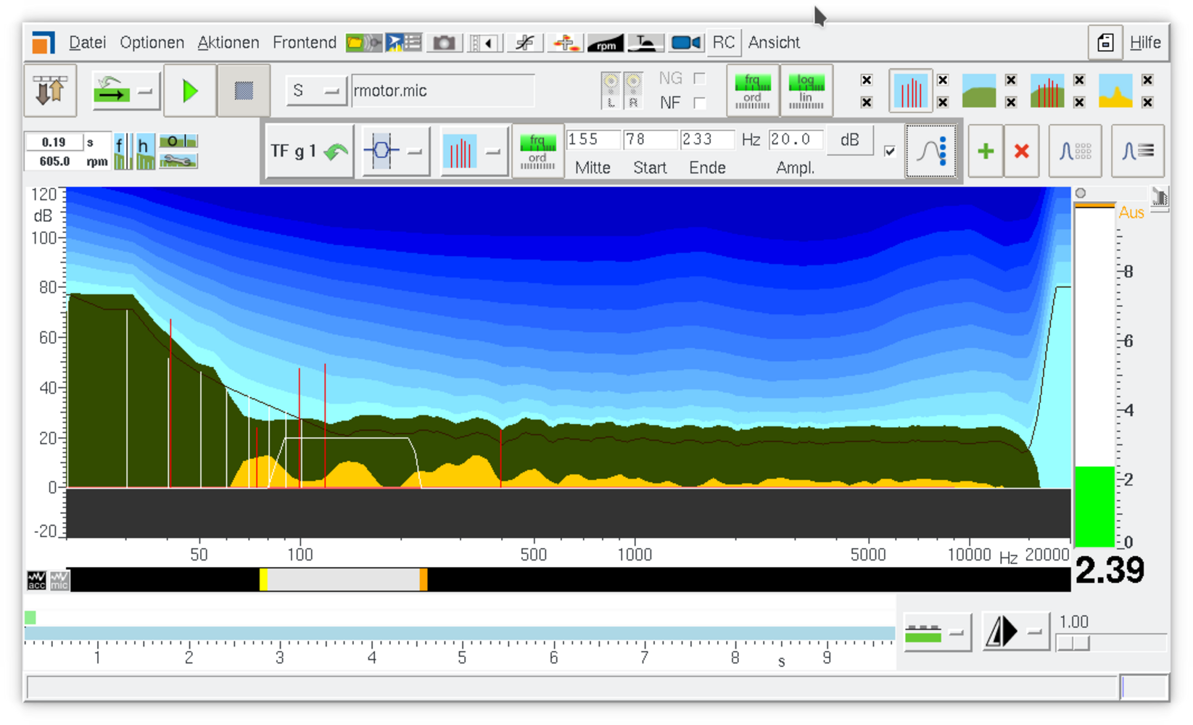The image size is (1193, 725).
Task: Click the left speaker L icon
Action: [x=611, y=91]
